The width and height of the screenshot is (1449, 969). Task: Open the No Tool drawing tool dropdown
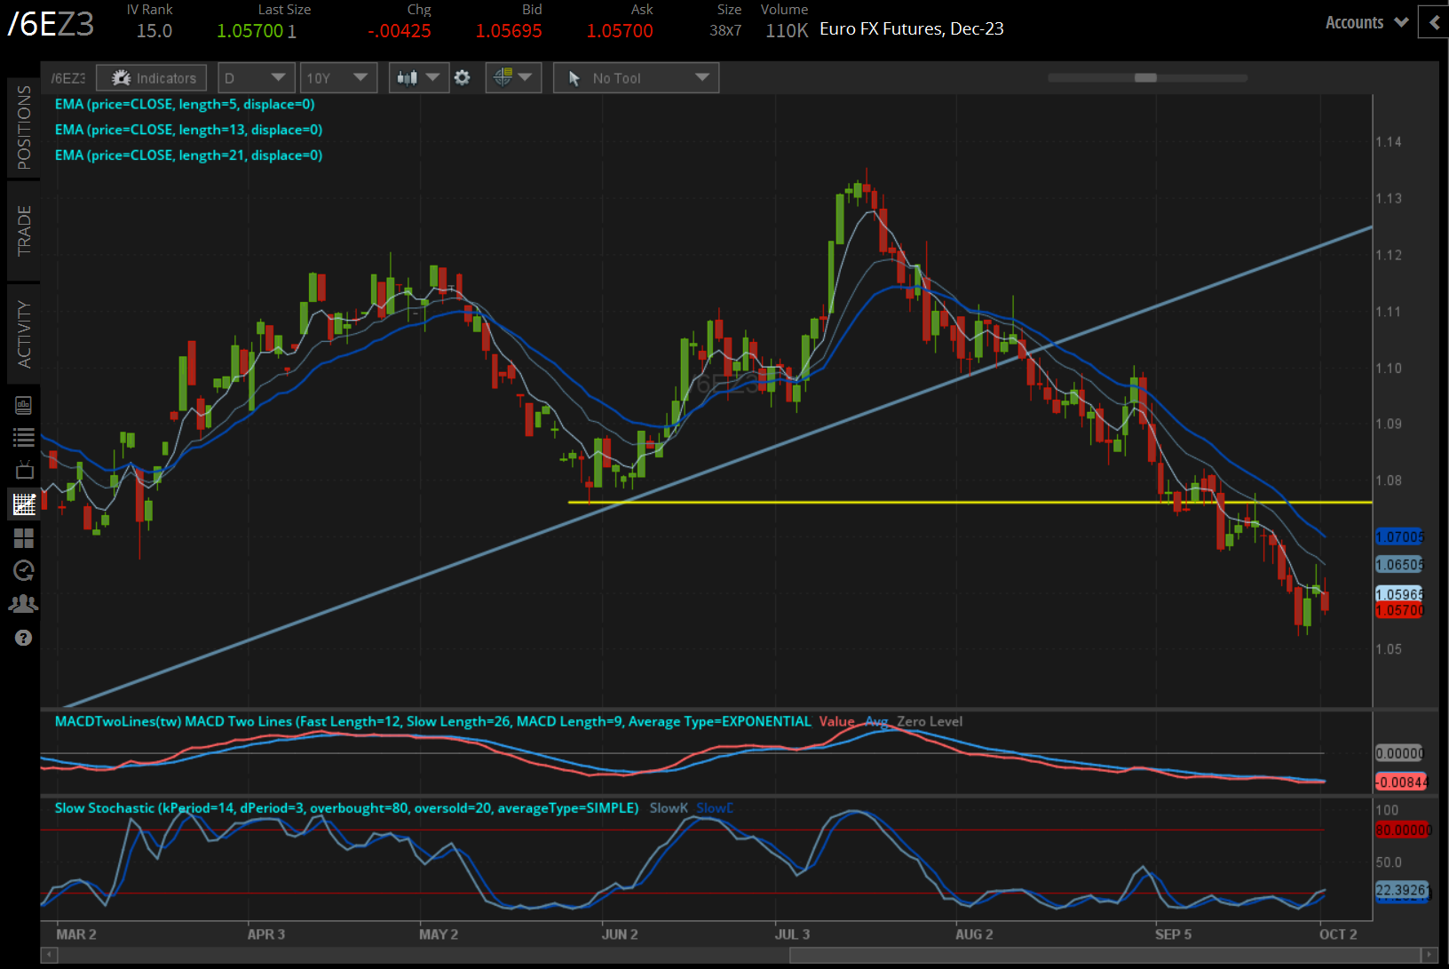636,78
